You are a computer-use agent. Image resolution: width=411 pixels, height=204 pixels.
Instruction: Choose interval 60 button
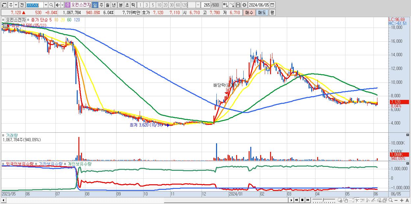178,5
